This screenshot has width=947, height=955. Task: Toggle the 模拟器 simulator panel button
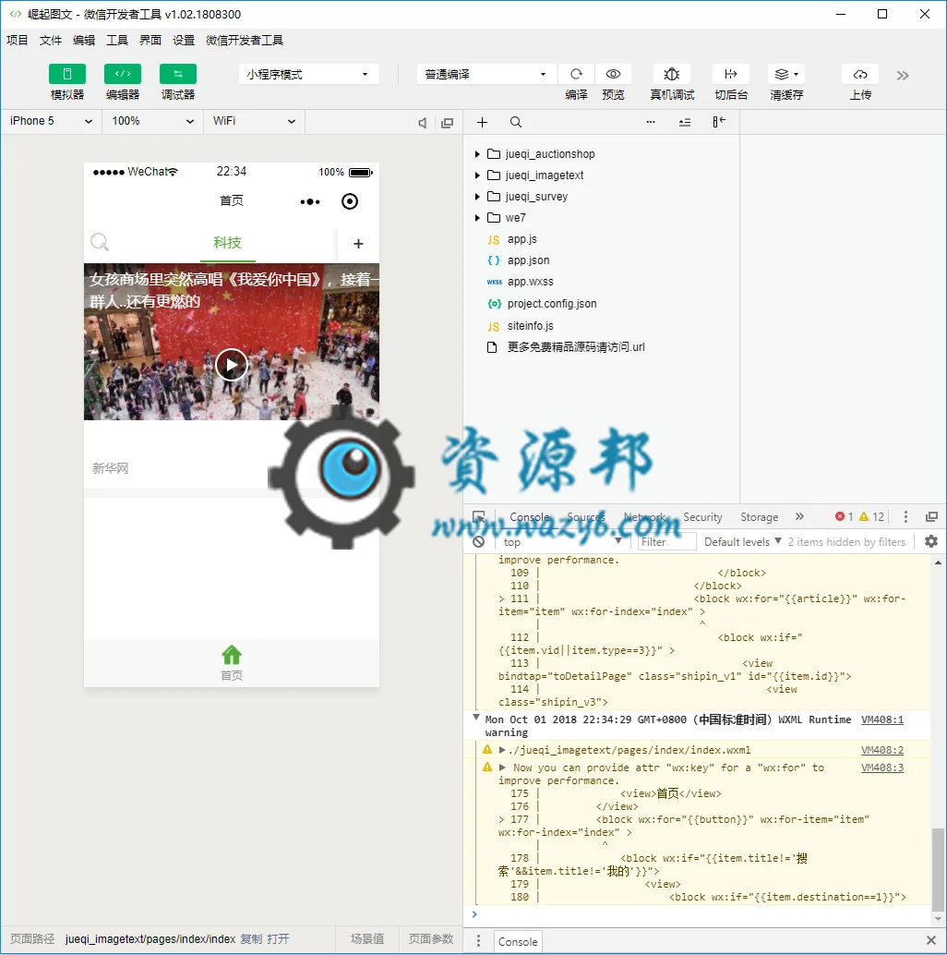[67, 74]
